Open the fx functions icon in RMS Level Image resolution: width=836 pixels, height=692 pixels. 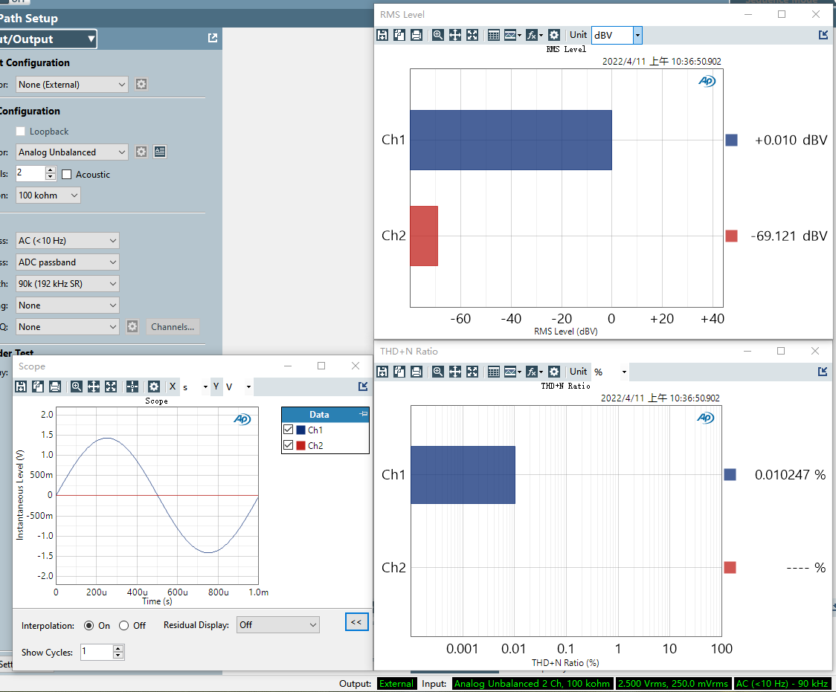[x=533, y=35]
